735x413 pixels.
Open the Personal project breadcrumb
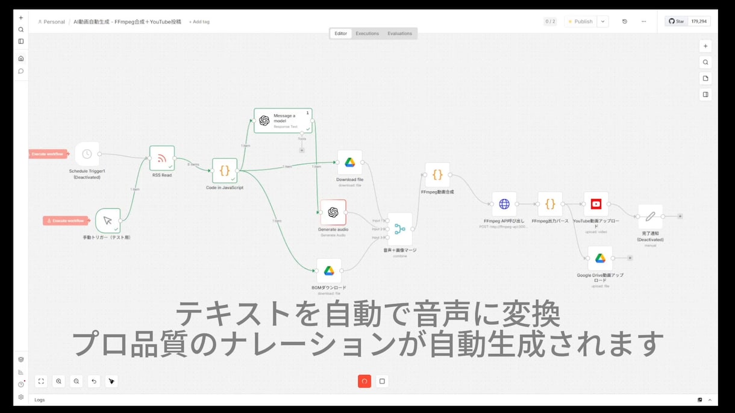(x=51, y=22)
